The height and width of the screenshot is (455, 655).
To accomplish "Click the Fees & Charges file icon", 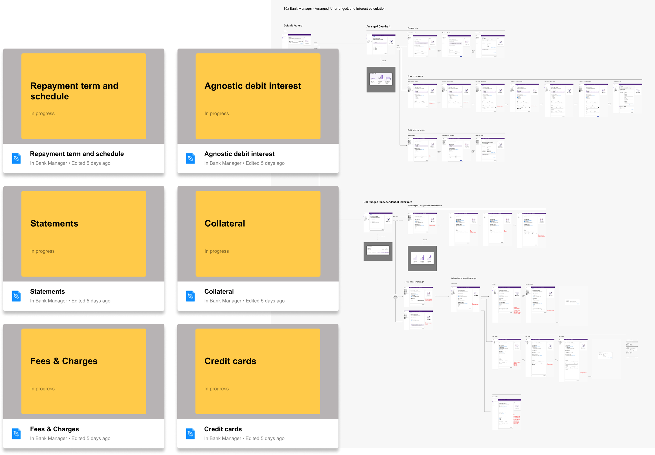I will click(16, 434).
